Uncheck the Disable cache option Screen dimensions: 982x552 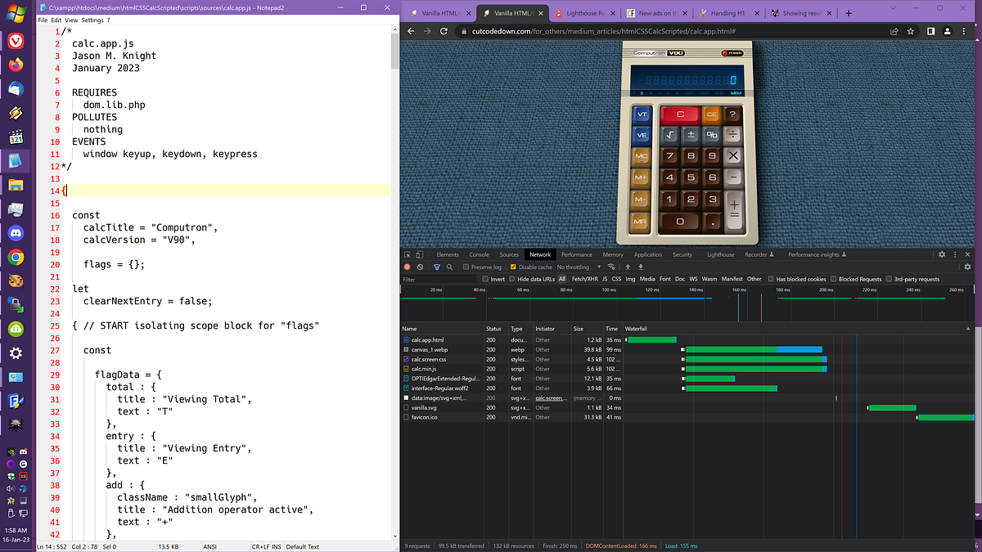pyautogui.click(x=512, y=267)
